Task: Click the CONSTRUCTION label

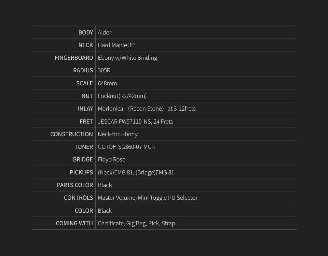Action: 71,134
